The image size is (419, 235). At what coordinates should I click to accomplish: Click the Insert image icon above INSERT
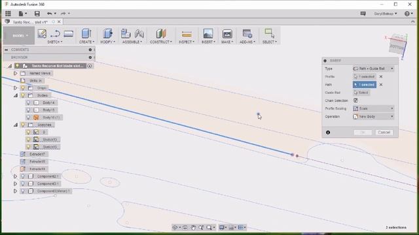208,33
